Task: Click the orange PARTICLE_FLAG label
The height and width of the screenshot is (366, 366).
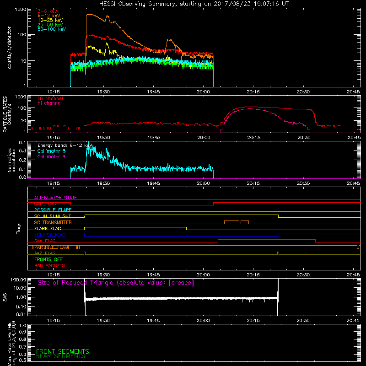Action: (x=50, y=247)
